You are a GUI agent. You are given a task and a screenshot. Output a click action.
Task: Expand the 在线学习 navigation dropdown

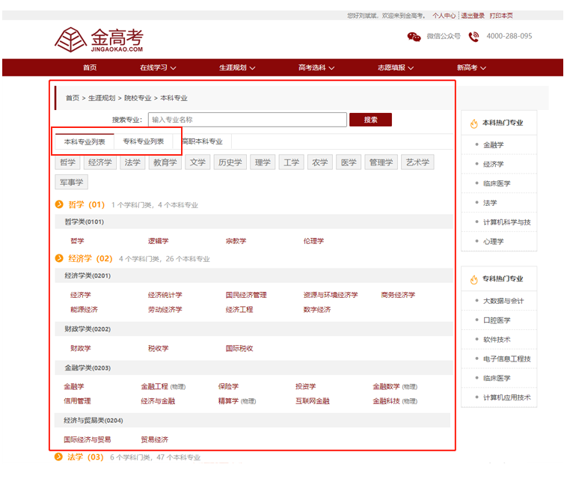158,67
